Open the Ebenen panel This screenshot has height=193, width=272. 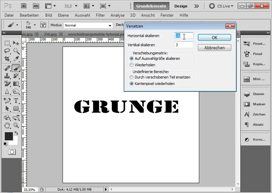tap(254, 94)
